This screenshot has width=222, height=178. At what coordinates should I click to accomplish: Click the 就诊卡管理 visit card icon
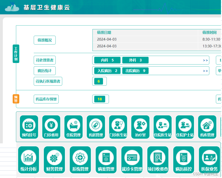point(132,160)
